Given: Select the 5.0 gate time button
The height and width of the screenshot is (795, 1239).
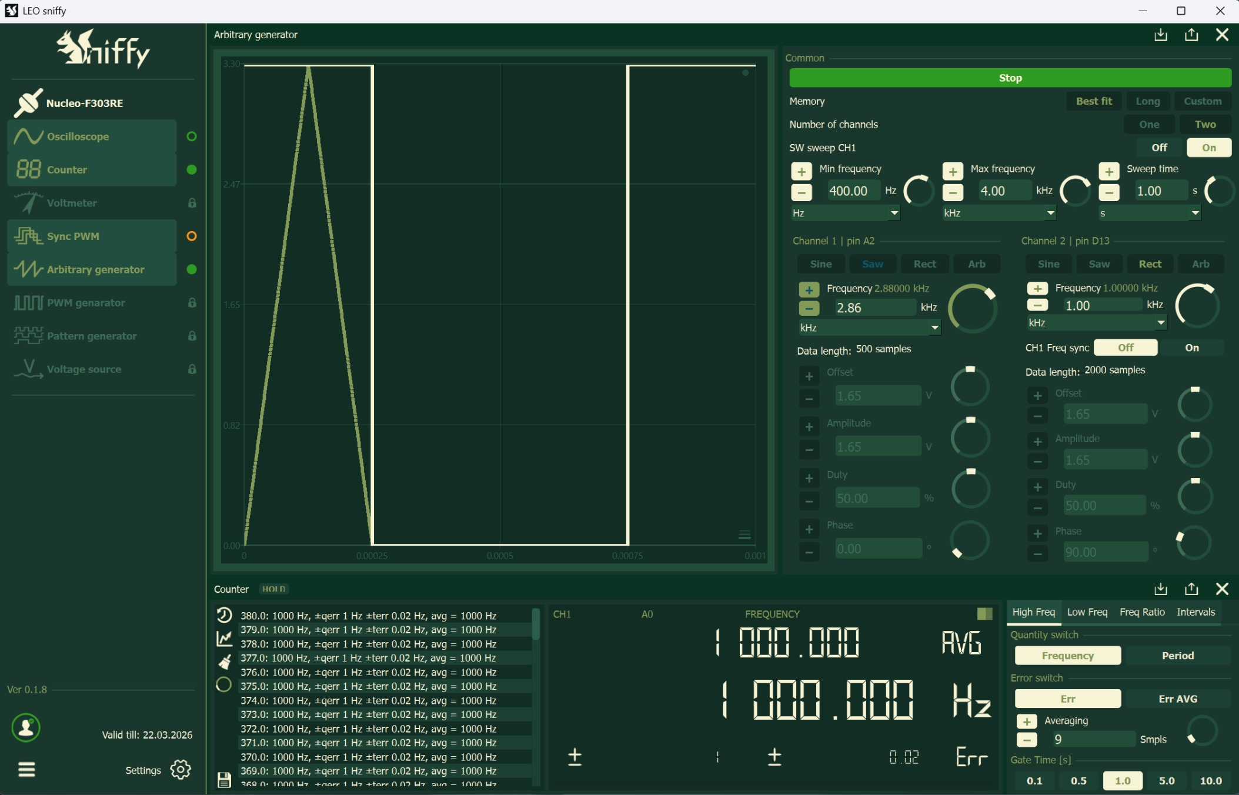Looking at the screenshot, I should click(1167, 781).
